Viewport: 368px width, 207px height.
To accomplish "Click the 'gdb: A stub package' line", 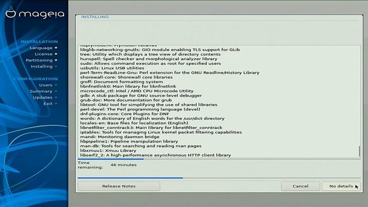I will (141, 95).
